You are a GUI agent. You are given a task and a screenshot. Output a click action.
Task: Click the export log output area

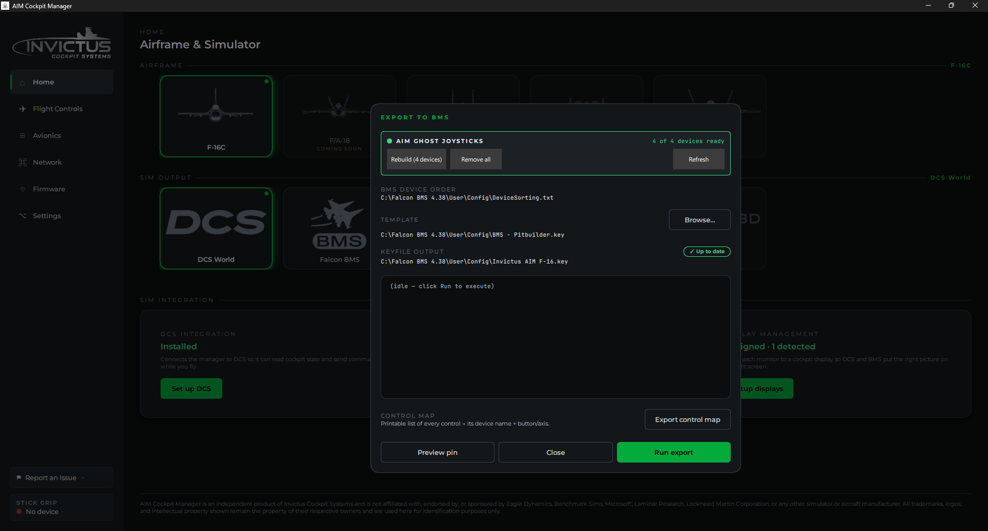pyautogui.click(x=556, y=337)
